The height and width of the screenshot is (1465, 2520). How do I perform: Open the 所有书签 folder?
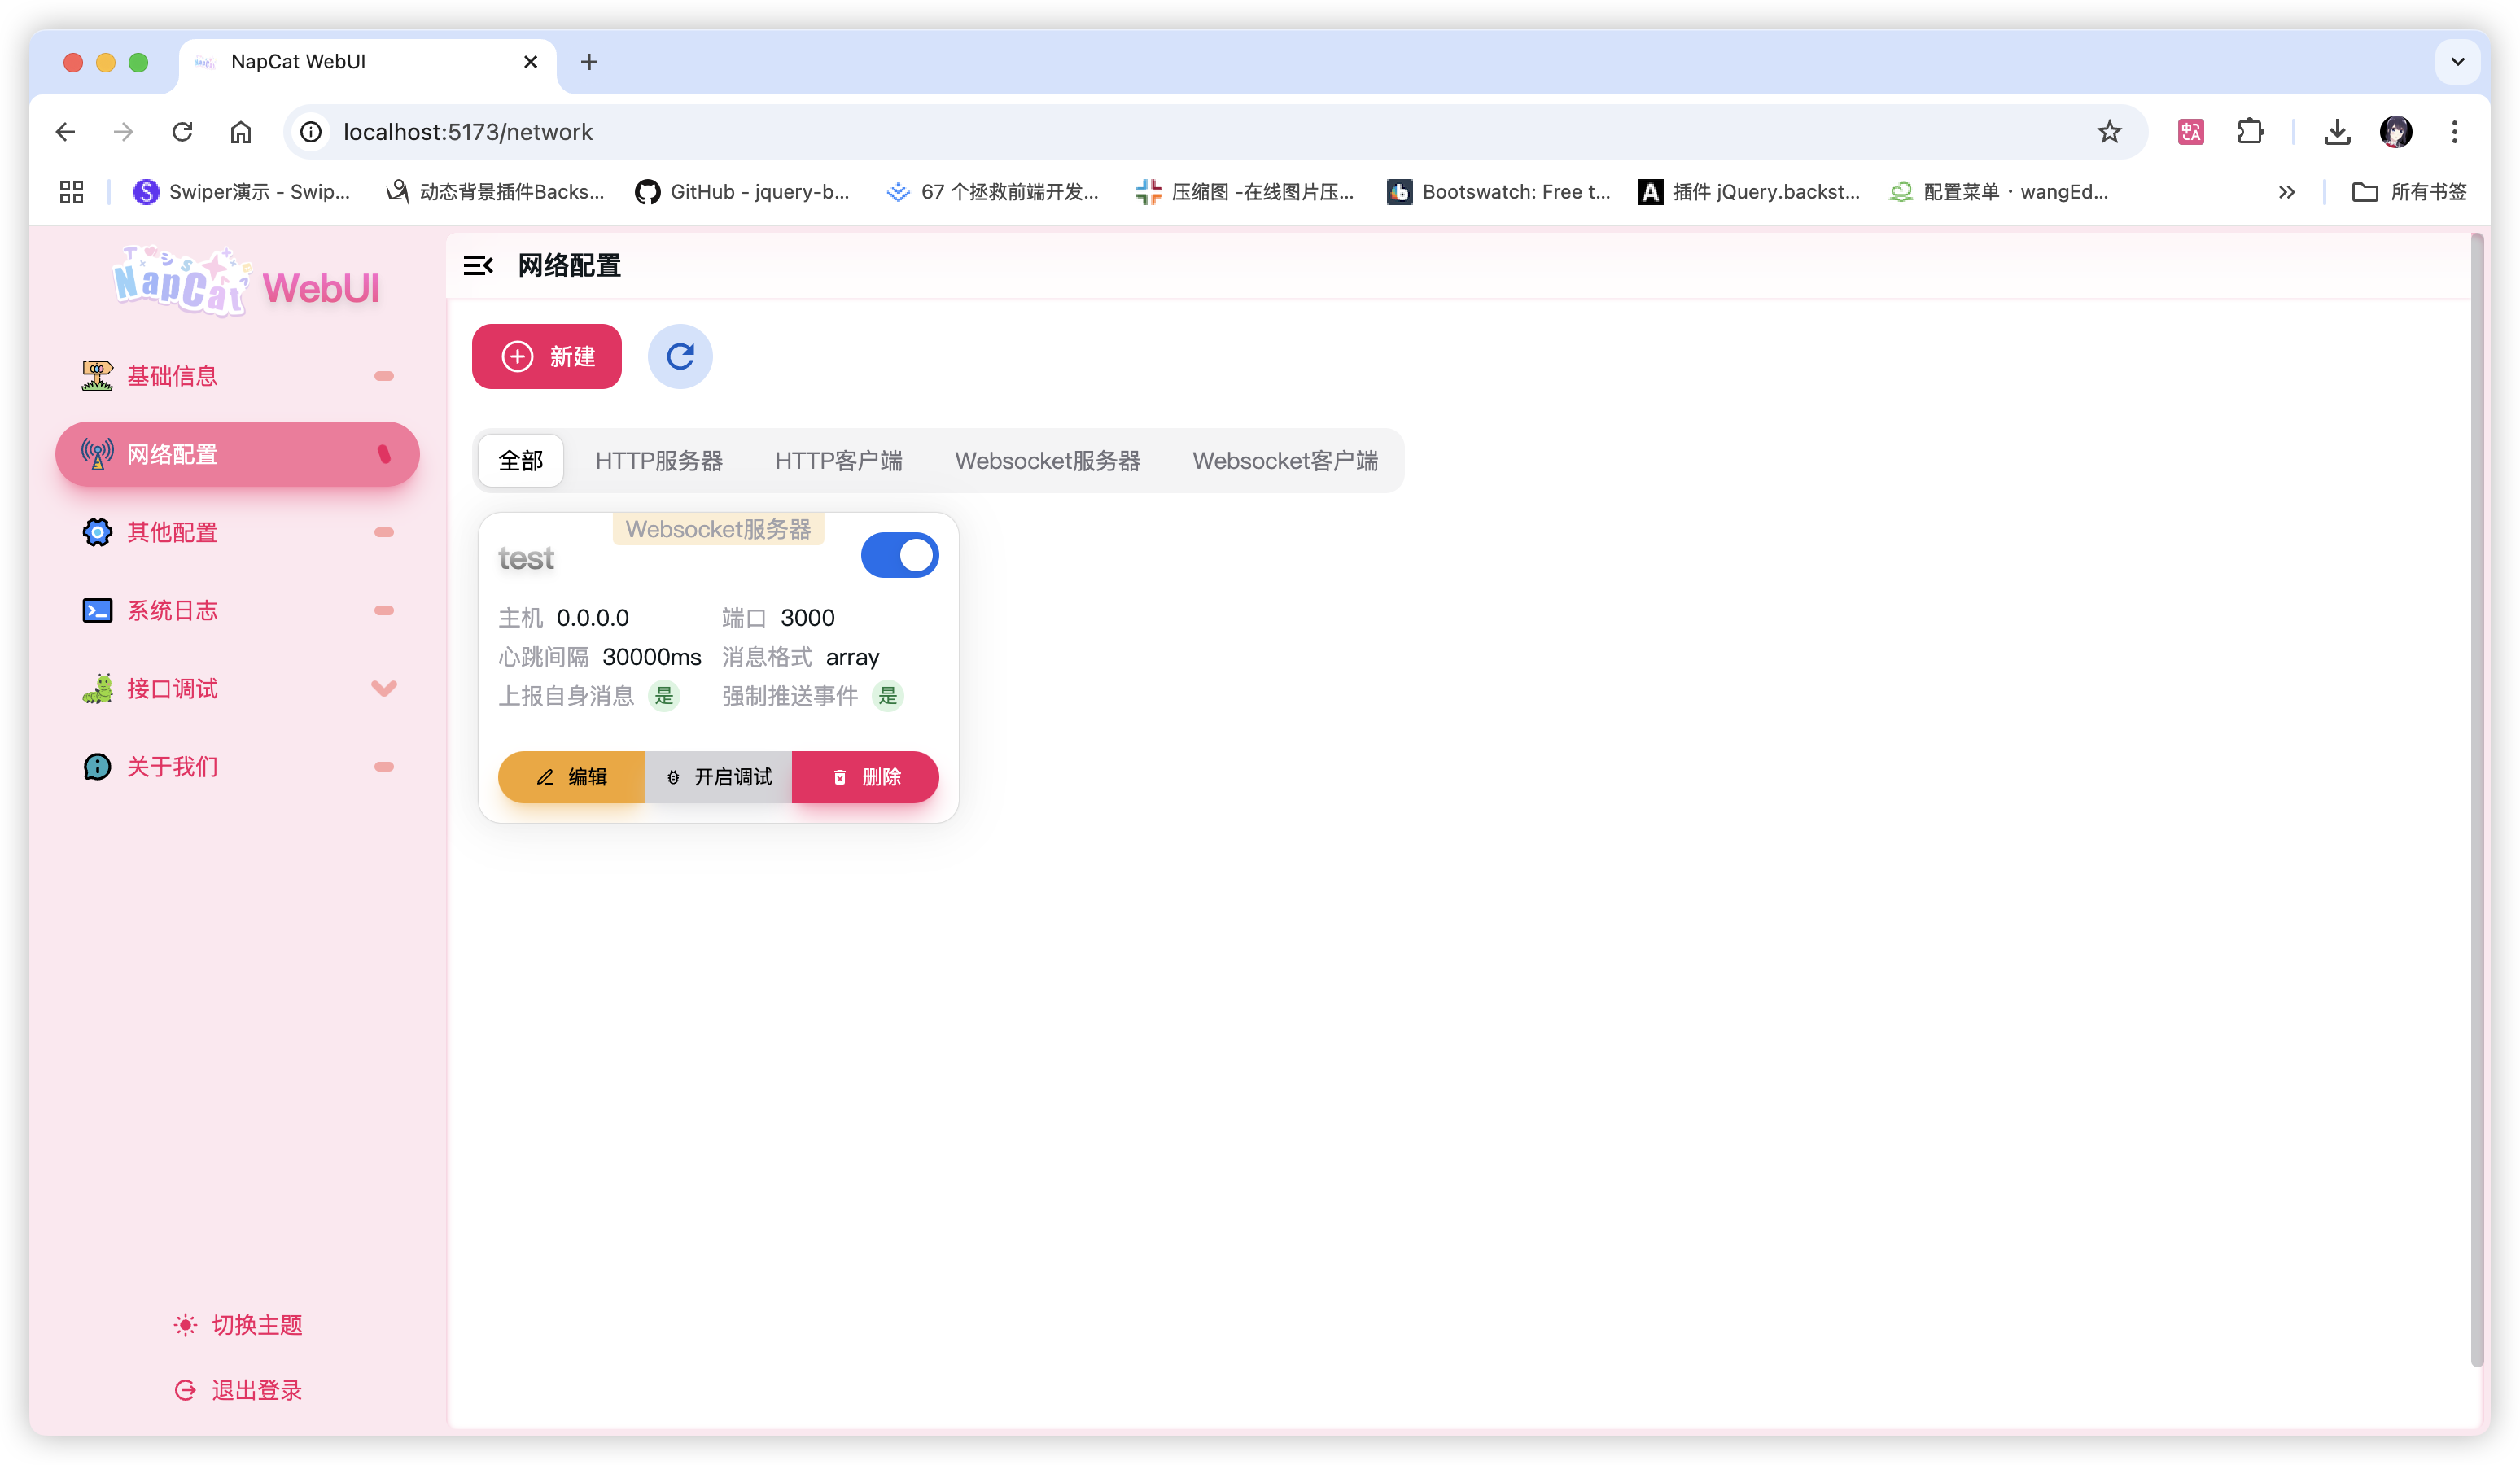[x=2410, y=192]
